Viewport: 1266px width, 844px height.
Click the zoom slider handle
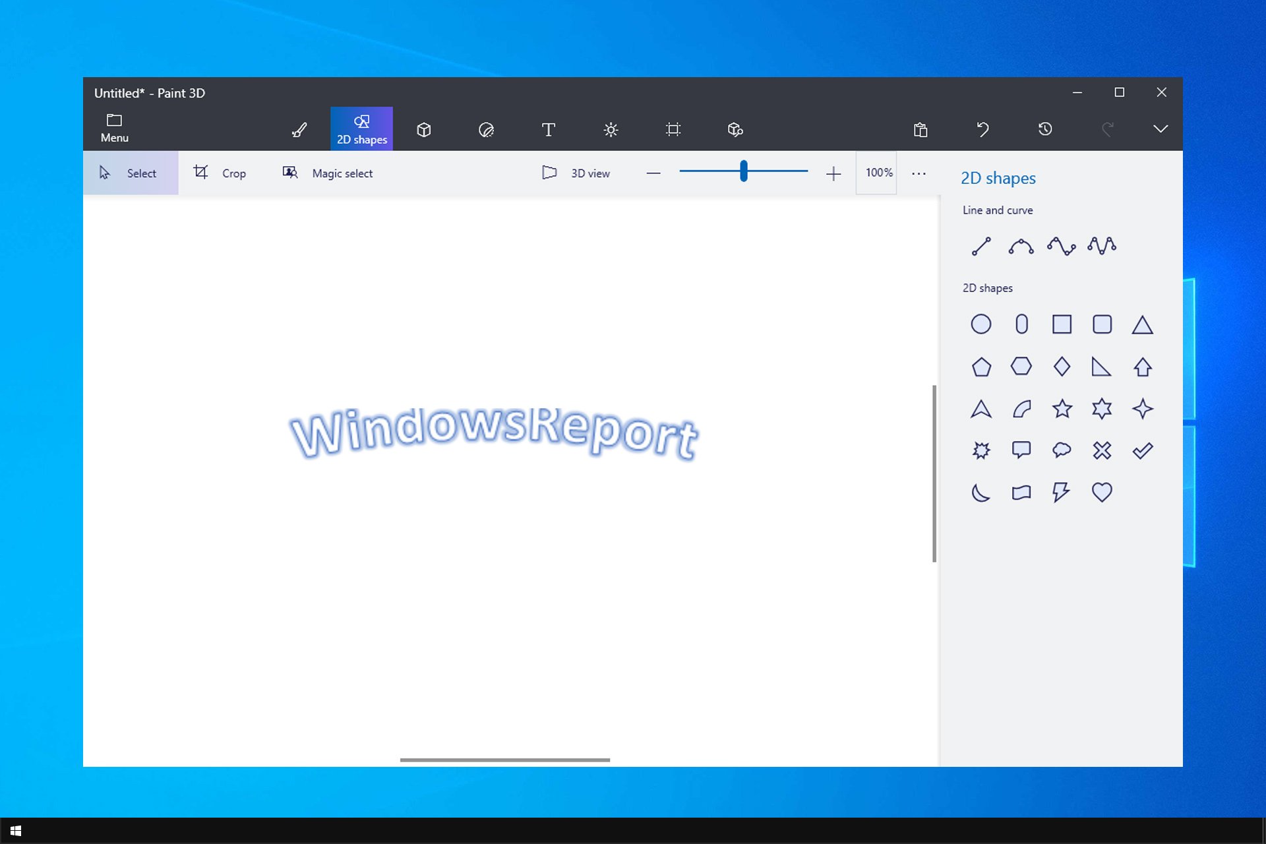[744, 171]
